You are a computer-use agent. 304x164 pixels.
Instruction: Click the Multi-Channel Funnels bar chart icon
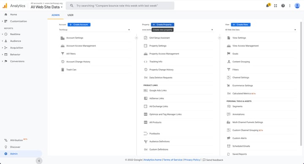tap(228, 122)
